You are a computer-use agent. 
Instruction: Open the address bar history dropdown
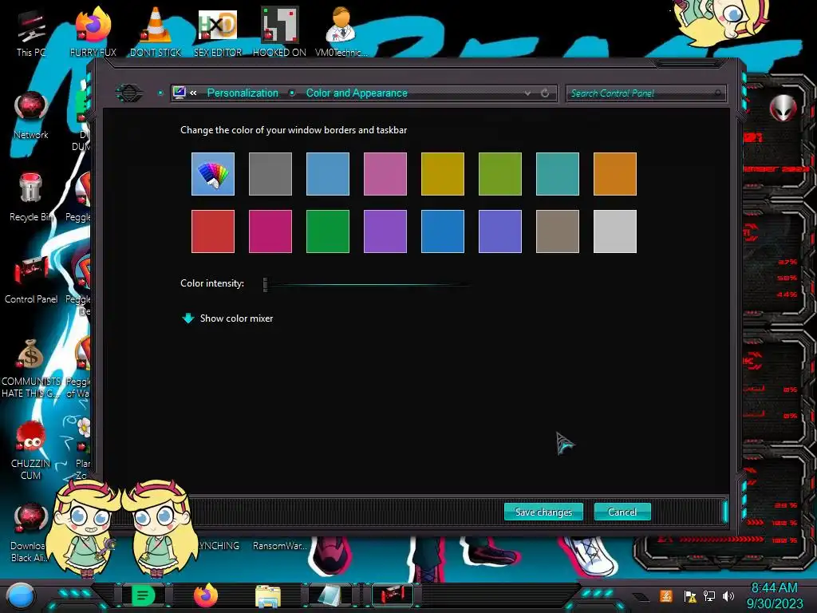click(527, 93)
